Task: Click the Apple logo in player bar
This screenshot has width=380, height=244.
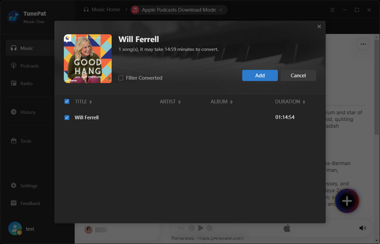Action: coord(287,228)
